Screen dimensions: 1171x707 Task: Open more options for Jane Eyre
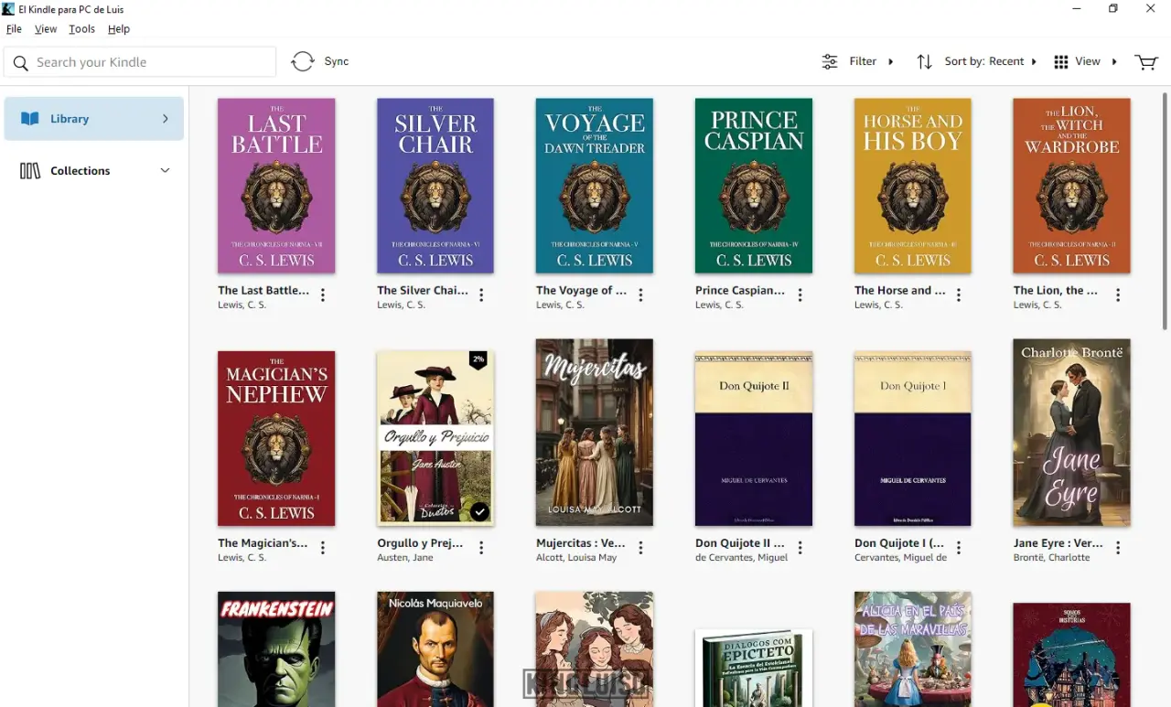click(1119, 548)
